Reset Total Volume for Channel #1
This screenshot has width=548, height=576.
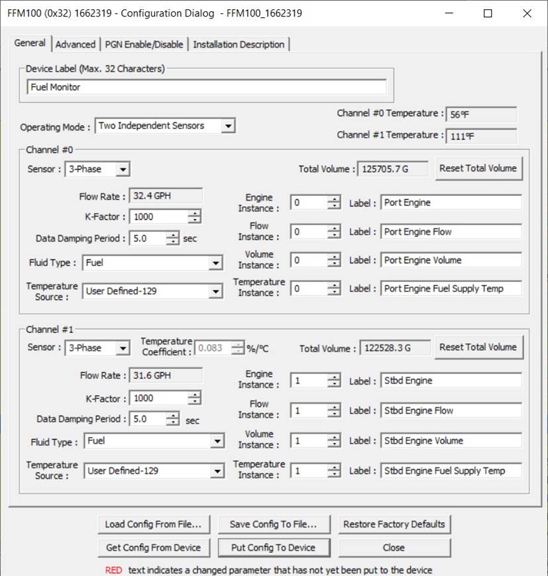point(477,347)
